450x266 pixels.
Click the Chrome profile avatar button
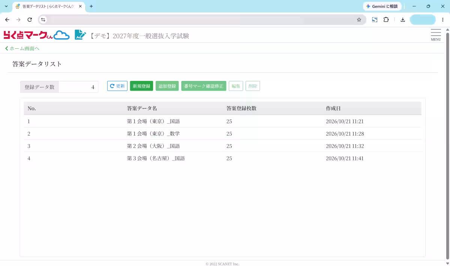click(423, 20)
